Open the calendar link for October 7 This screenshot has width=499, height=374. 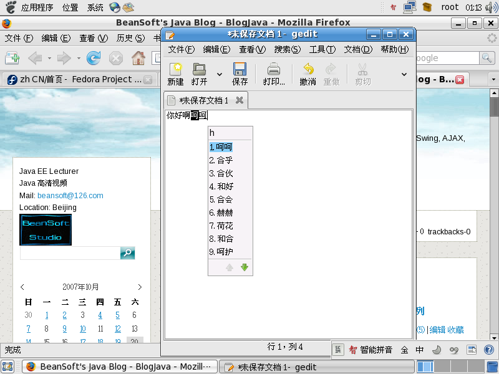pos(28,328)
